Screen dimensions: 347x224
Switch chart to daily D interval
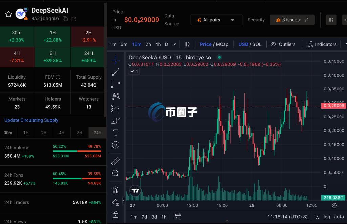coord(167,44)
